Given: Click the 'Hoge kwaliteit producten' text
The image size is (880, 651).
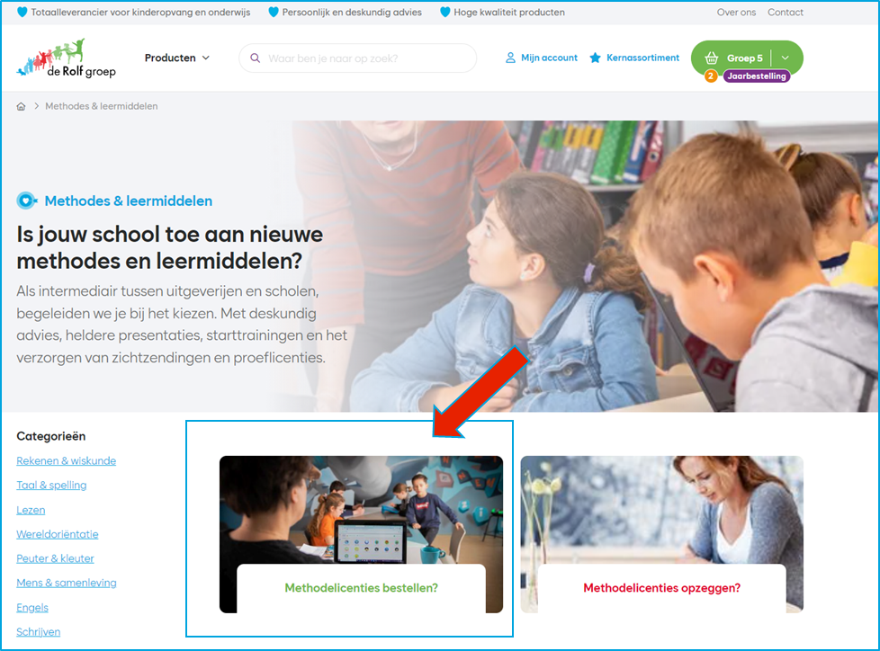Looking at the screenshot, I should 509,13.
